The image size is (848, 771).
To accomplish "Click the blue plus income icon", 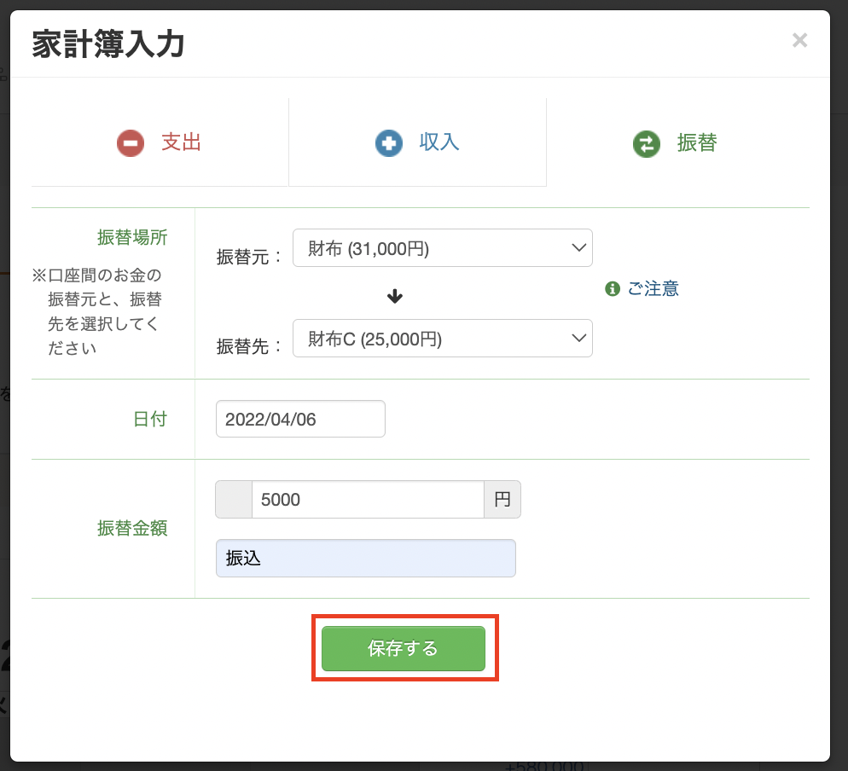I will tap(389, 143).
